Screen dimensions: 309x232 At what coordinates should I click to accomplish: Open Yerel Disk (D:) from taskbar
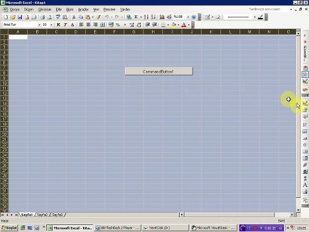(x=165, y=228)
